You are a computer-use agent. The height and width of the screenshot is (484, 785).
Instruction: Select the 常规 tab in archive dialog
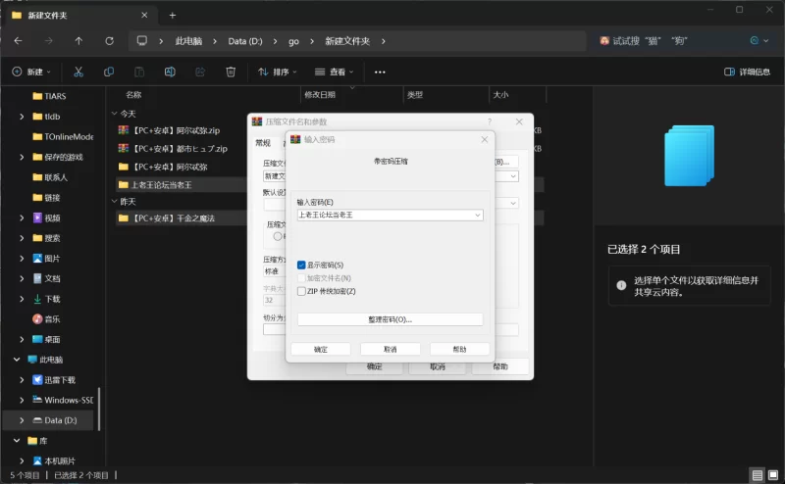tap(263, 143)
